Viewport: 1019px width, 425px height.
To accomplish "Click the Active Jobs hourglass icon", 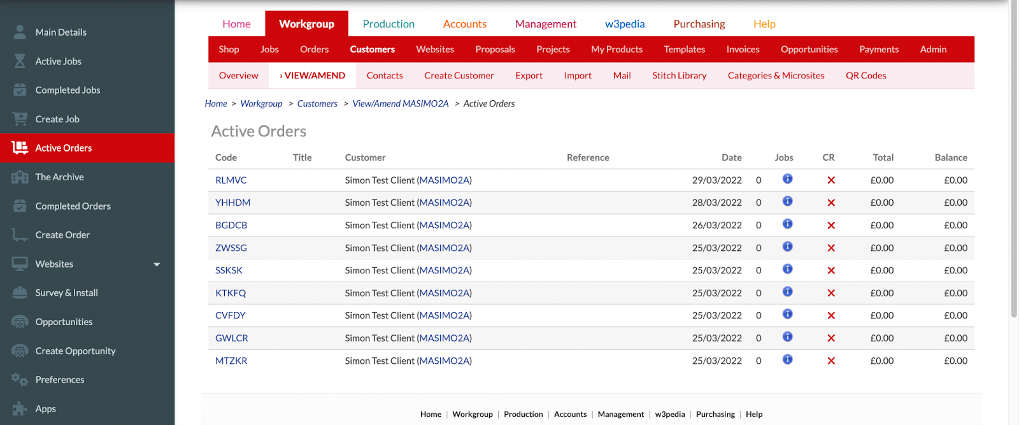I will pyautogui.click(x=20, y=61).
